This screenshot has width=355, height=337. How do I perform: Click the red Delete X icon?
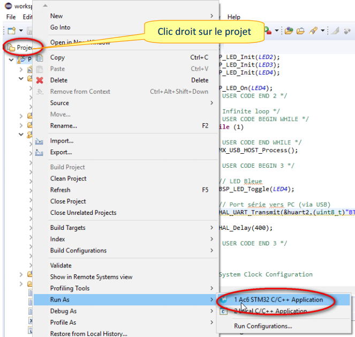(39, 80)
